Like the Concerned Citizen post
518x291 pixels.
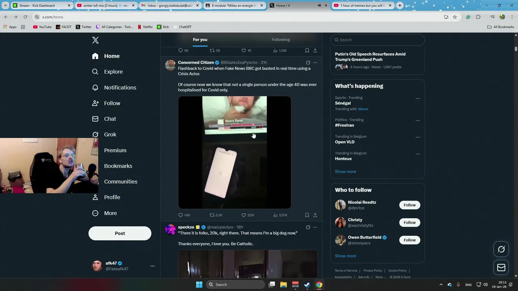click(x=244, y=215)
